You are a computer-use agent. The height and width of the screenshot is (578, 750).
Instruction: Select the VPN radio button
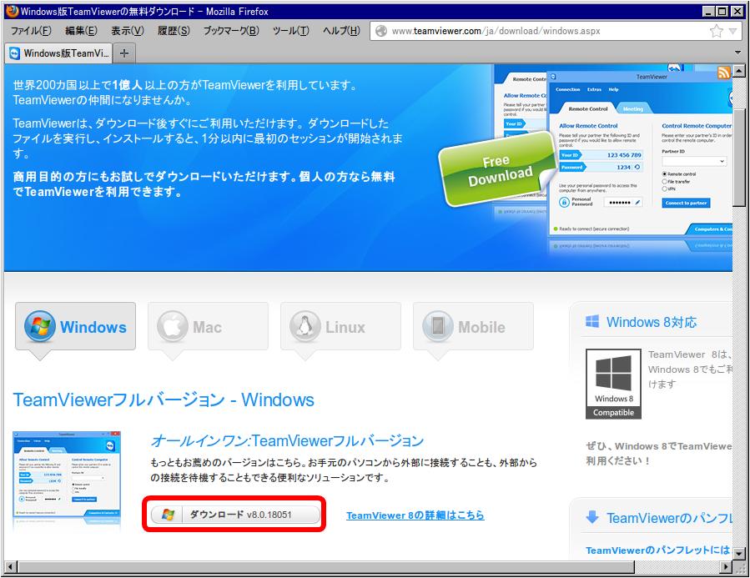click(664, 188)
